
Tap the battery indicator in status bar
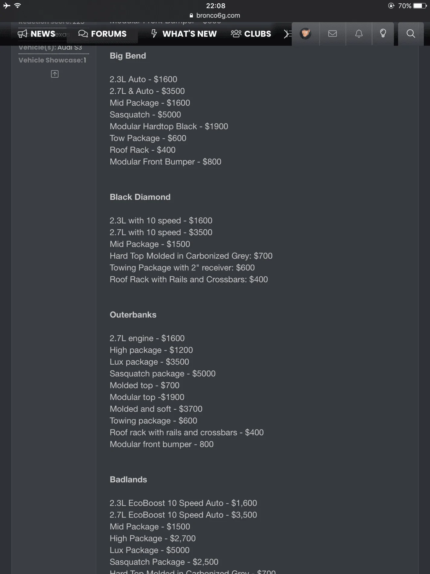coord(420,6)
